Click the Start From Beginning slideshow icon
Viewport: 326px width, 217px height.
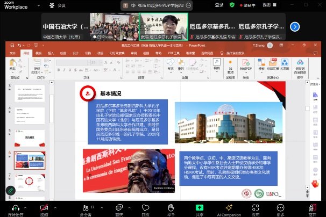click(36, 45)
